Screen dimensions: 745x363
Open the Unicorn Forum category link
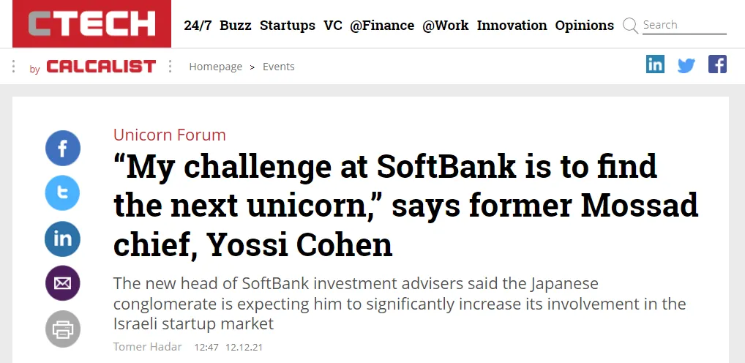(x=170, y=135)
